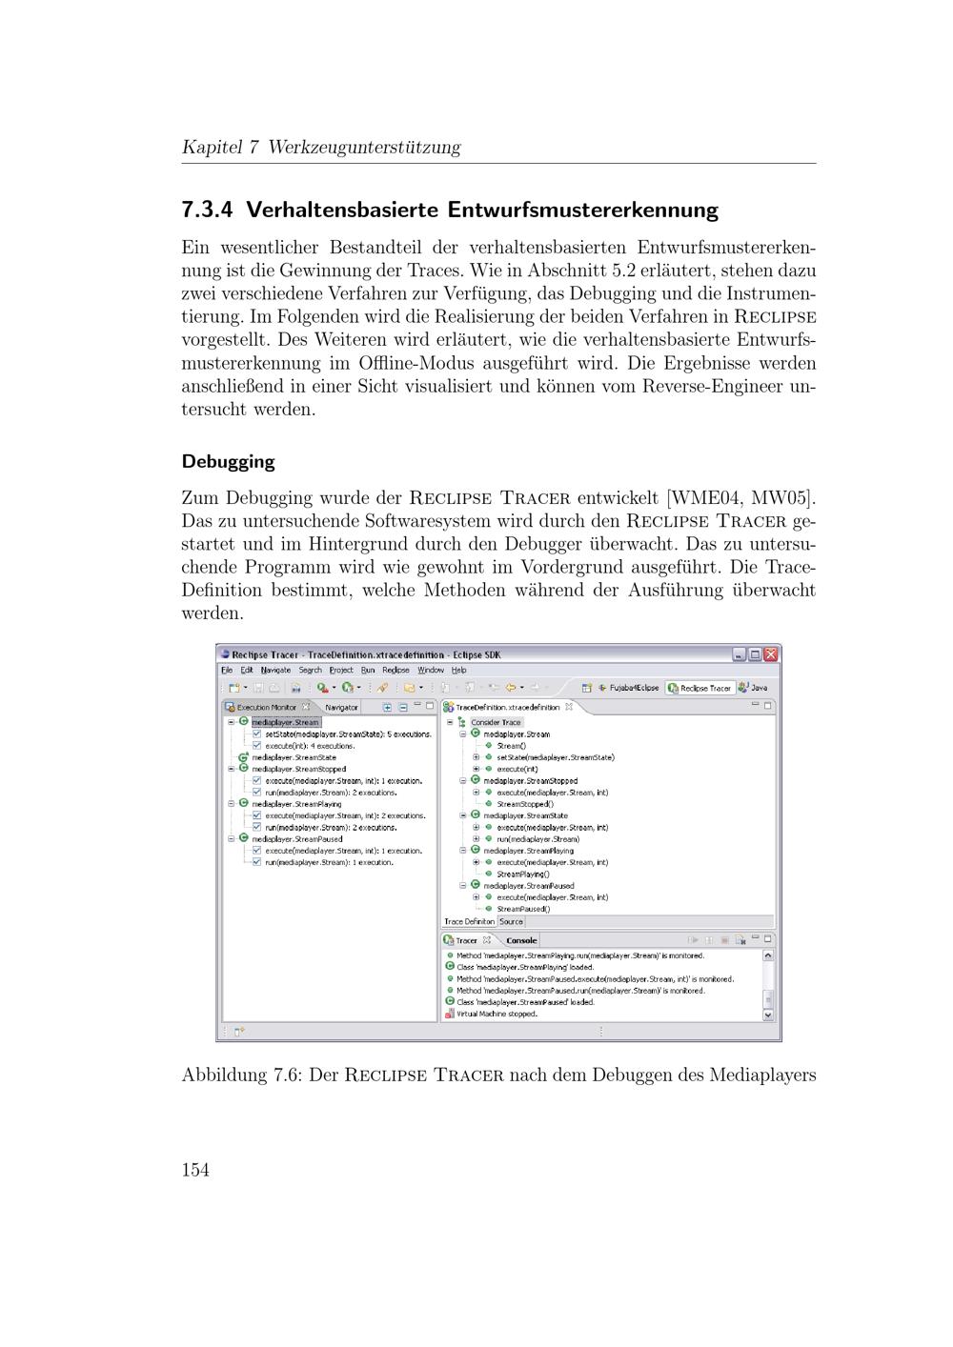Viewport: 953px width, 1347px height.
Task: Uncheck setState(mediaplayer.StreamState) 5 executions checkbox
Action: click(x=256, y=734)
